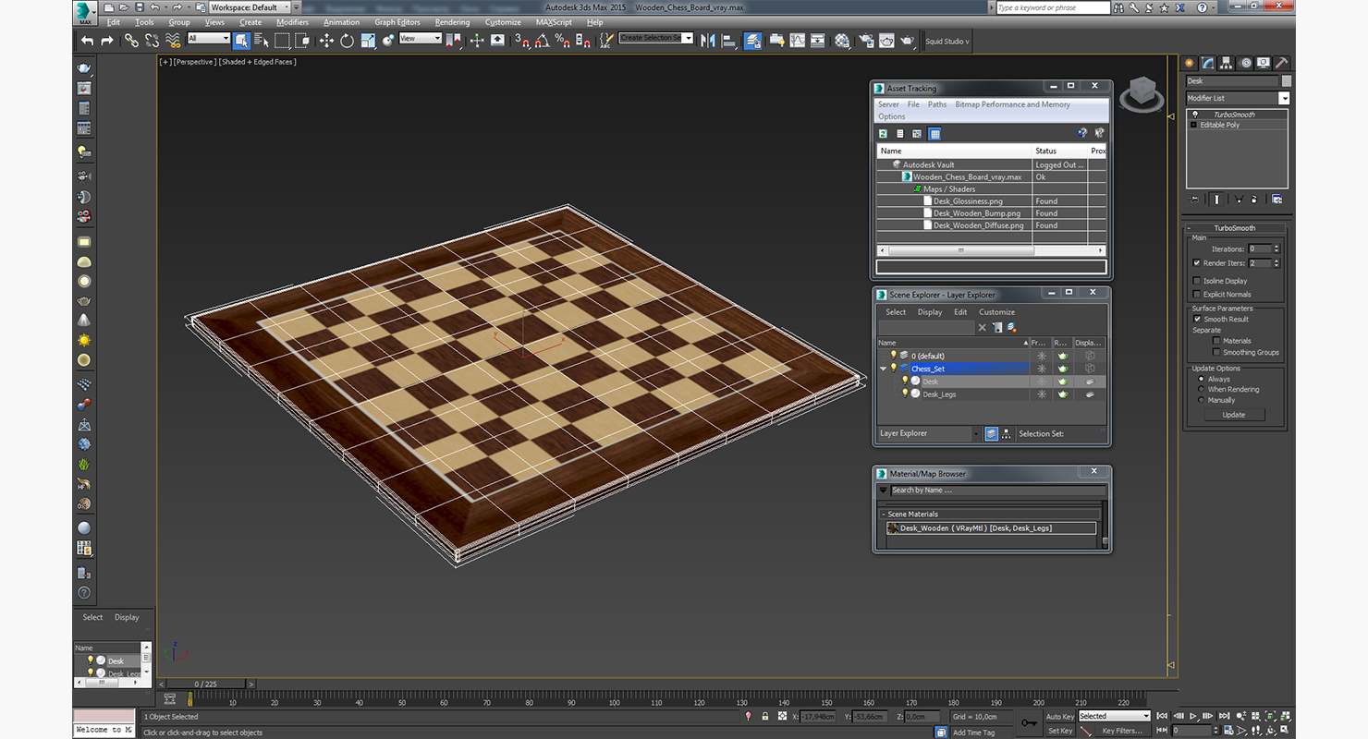Open the Graph Editors menu

pyautogui.click(x=397, y=22)
